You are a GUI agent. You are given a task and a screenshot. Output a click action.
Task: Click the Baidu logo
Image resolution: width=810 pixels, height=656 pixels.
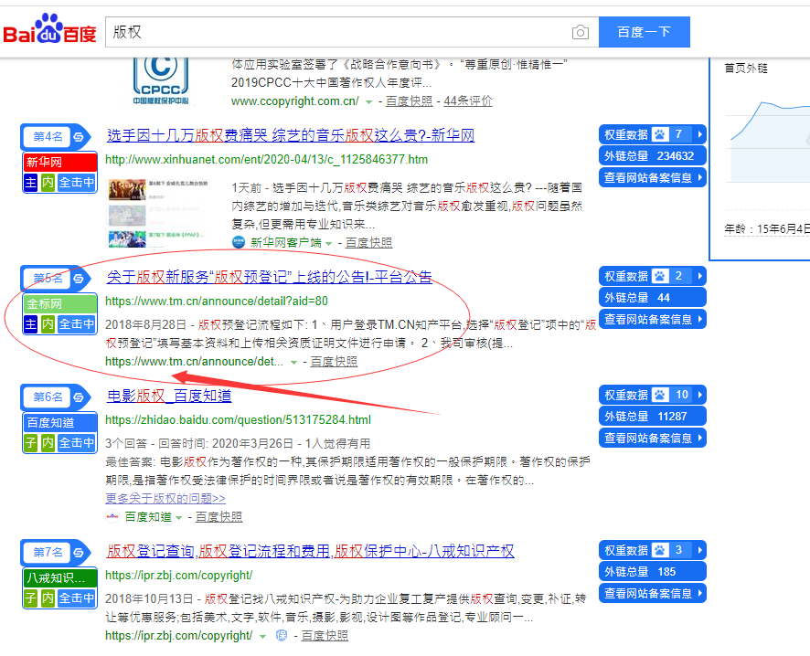point(49,29)
